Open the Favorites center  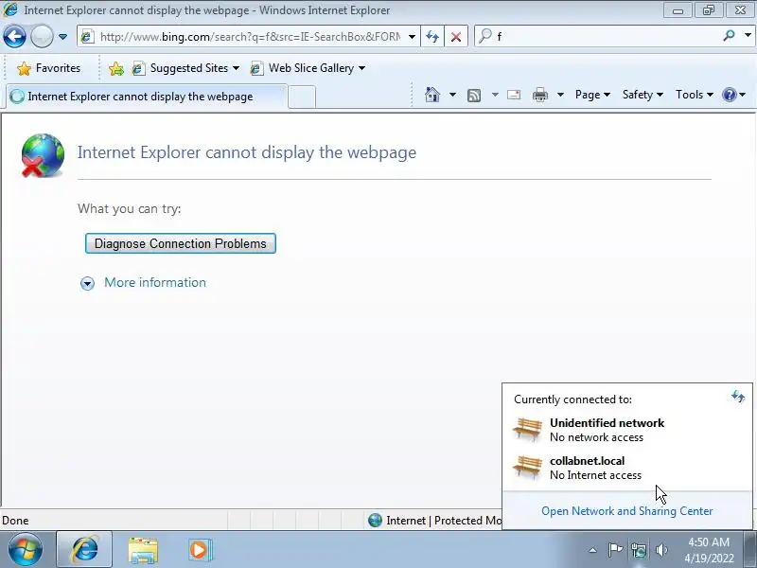point(48,68)
